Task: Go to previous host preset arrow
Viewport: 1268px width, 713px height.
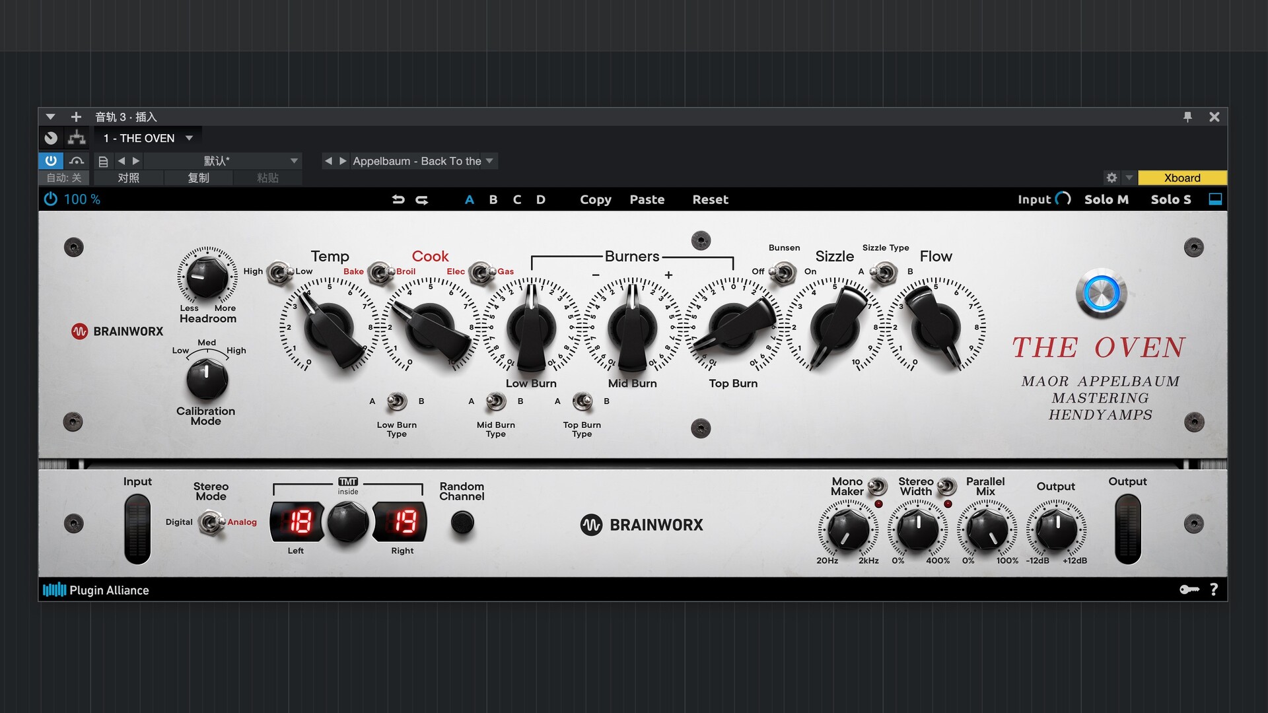Action: pyautogui.click(x=121, y=161)
